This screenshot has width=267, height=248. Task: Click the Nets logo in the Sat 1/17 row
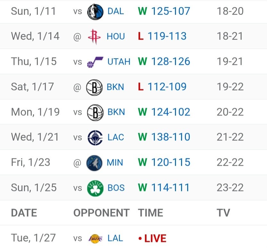click(x=94, y=87)
